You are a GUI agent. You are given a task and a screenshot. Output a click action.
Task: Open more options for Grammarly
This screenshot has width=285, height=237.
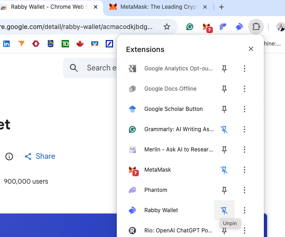[245, 129]
